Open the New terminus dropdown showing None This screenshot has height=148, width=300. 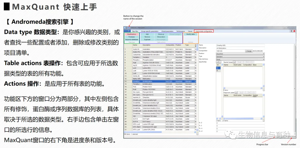click(x=240, y=59)
